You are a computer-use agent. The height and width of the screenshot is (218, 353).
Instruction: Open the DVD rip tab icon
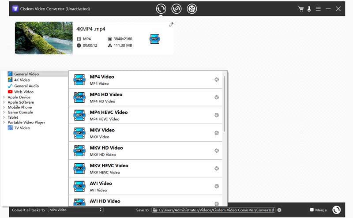(192, 9)
